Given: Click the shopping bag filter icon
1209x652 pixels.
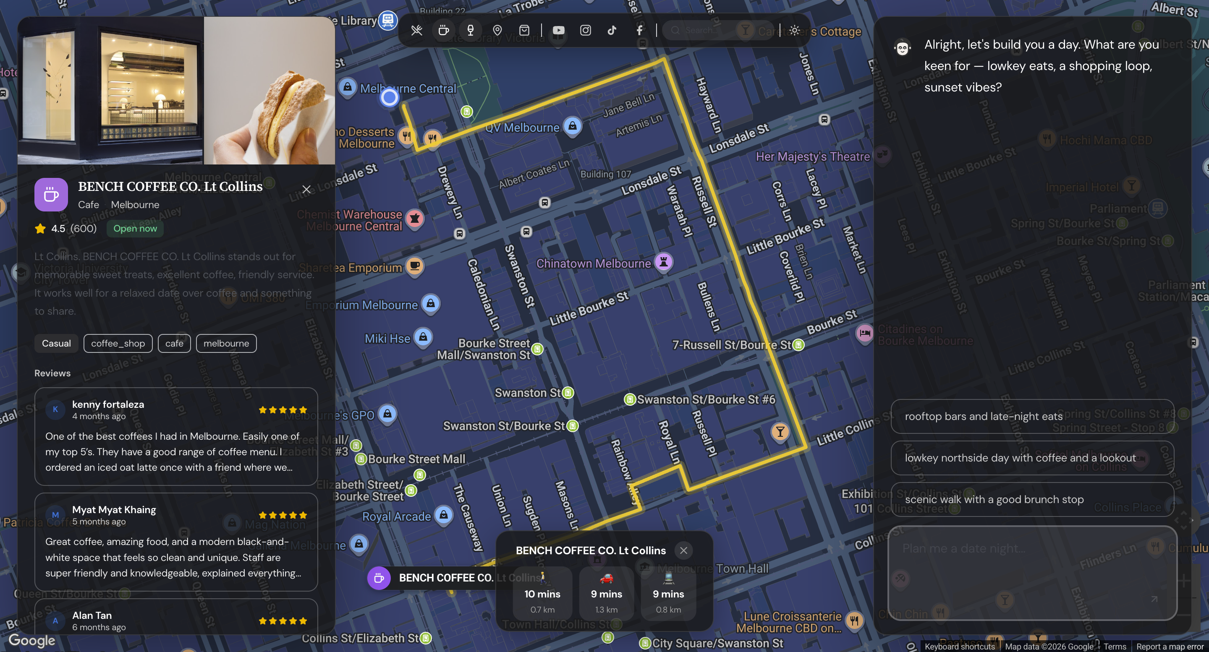Looking at the screenshot, I should point(524,31).
